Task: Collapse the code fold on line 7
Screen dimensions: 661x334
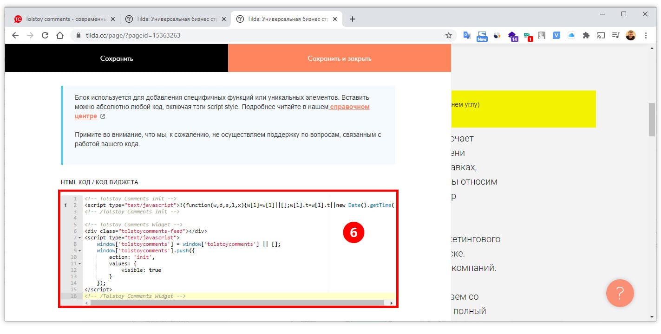Action: [x=80, y=238]
